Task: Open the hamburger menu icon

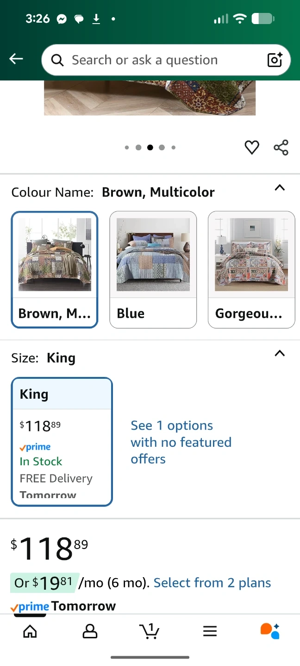Action: pos(210,631)
